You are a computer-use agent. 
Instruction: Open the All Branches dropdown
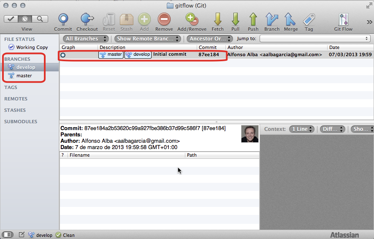pos(85,39)
